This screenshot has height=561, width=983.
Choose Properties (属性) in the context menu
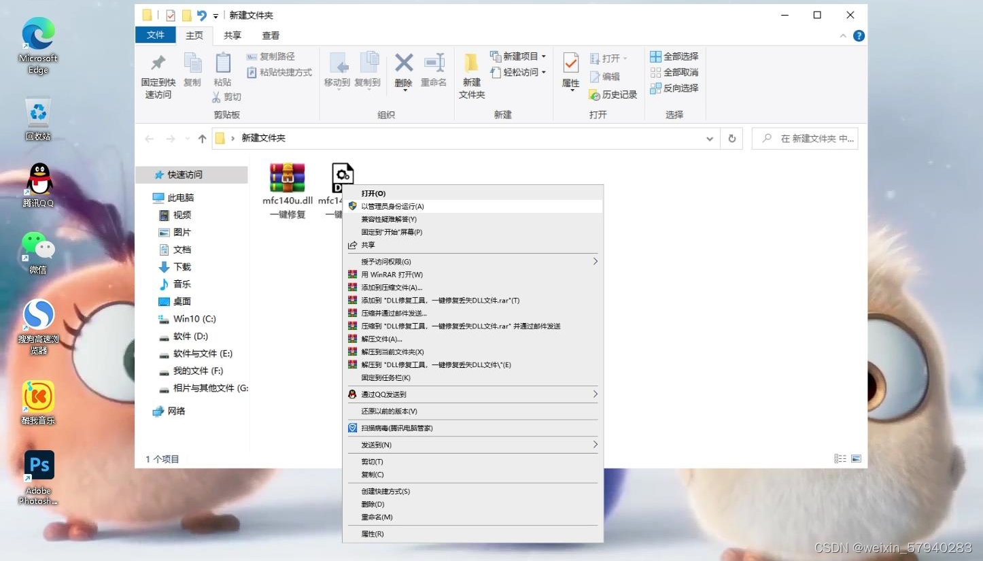click(472, 534)
